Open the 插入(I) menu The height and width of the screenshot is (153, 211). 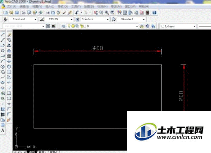pyautogui.click(x=50, y=6)
